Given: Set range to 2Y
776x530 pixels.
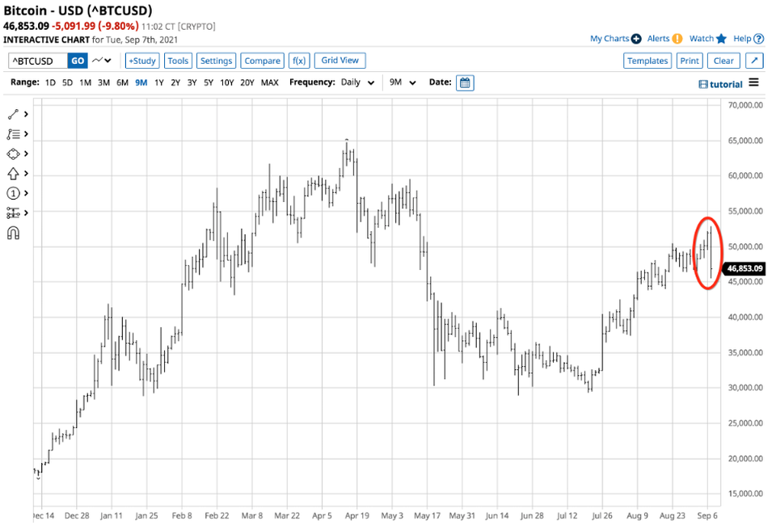Looking at the screenshot, I should pos(175,82).
